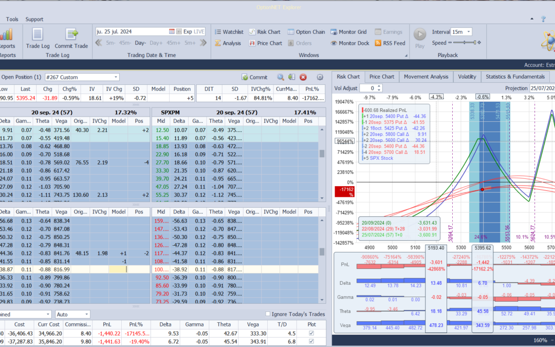This screenshot has height=347, width=555.
Task: Open the Option Chain window
Action: pos(306,32)
